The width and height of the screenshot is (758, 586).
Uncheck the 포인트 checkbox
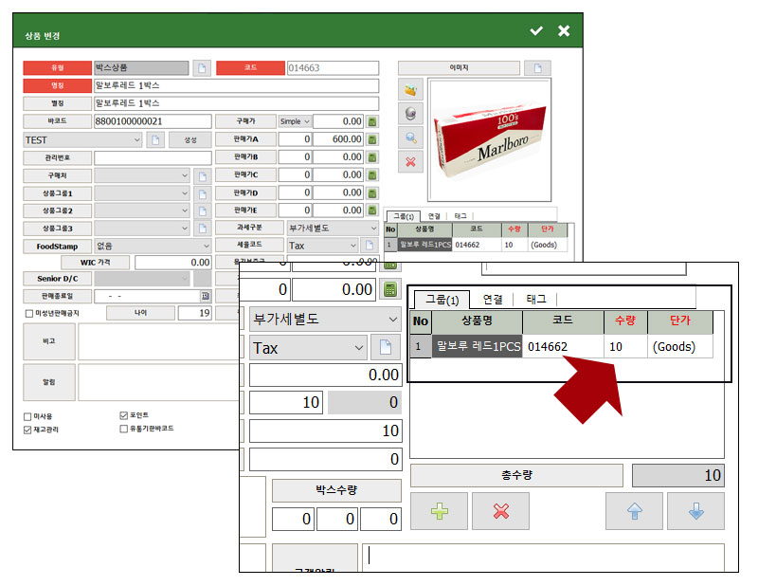point(124,415)
